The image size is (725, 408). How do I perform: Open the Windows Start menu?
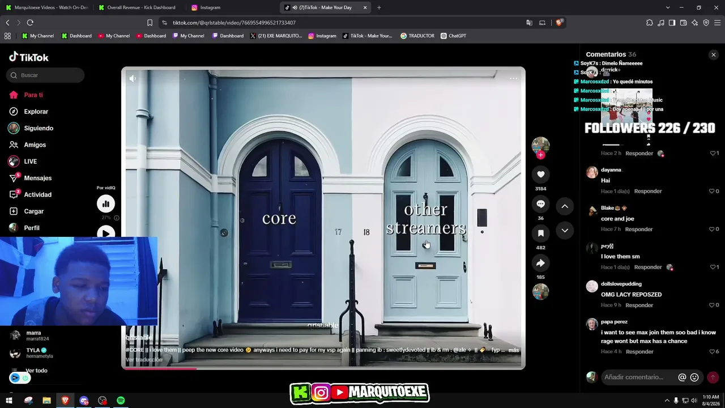click(x=8, y=401)
